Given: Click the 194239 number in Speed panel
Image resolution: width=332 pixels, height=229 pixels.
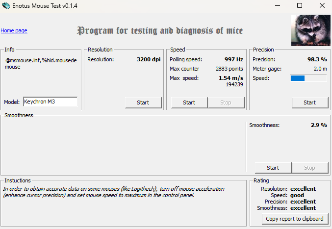Looking at the screenshot, I should pyautogui.click(x=234, y=84).
